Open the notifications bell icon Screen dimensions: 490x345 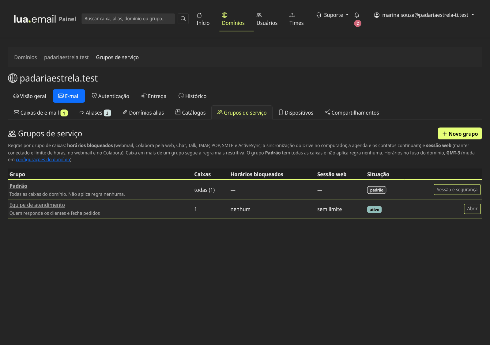[x=357, y=15]
